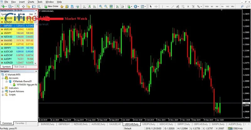The height and width of the screenshot is (130, 251).
Task: Open the Charts menu
Action: [x=31, y=2]
